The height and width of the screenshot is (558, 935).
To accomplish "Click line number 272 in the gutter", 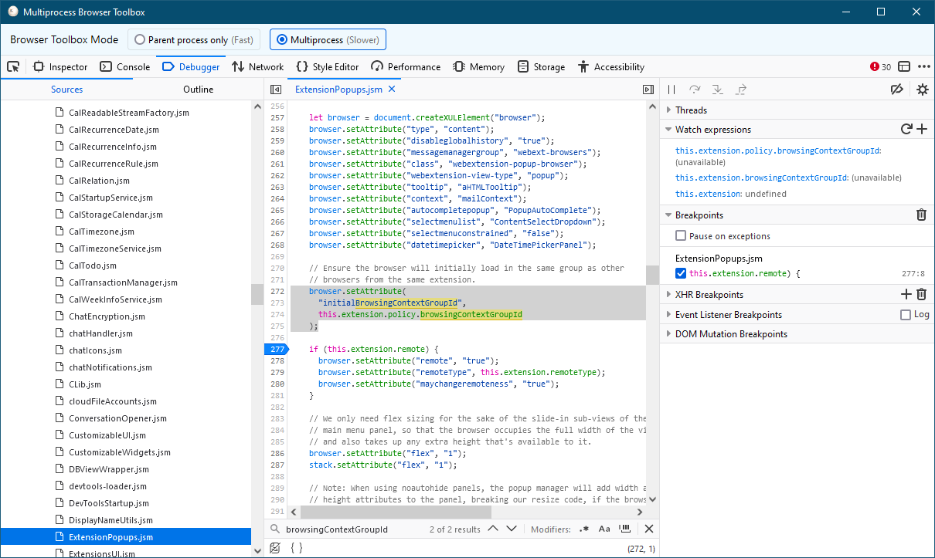I will [276, 291].
